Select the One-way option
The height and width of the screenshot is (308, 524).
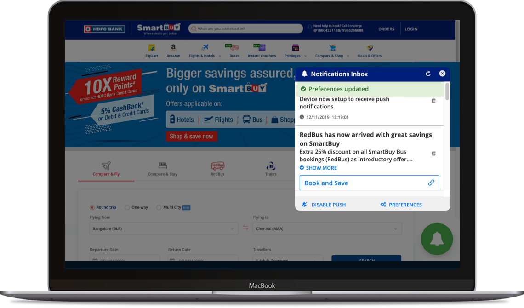pyautogui.click(x=127, y=207)
